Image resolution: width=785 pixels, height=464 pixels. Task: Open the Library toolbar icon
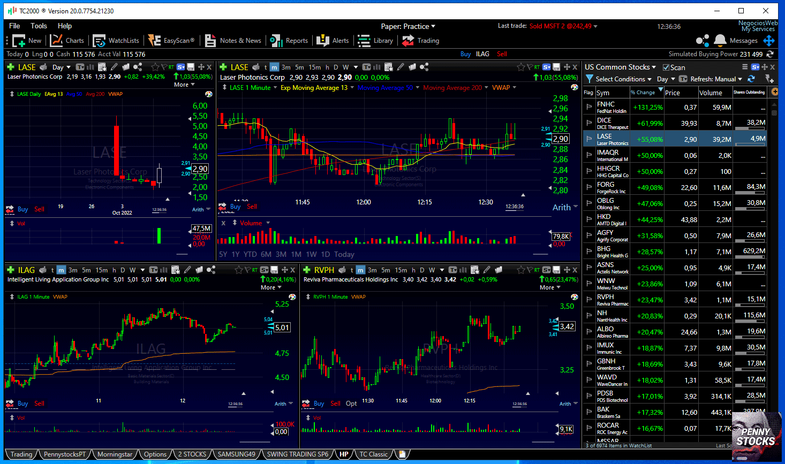[364, 41]
